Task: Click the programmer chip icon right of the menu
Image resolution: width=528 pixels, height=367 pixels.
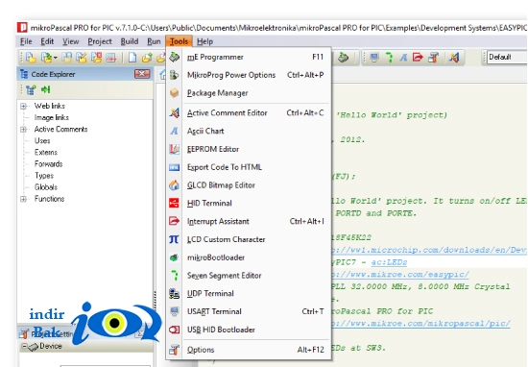Action: click(x=343, y=58)
